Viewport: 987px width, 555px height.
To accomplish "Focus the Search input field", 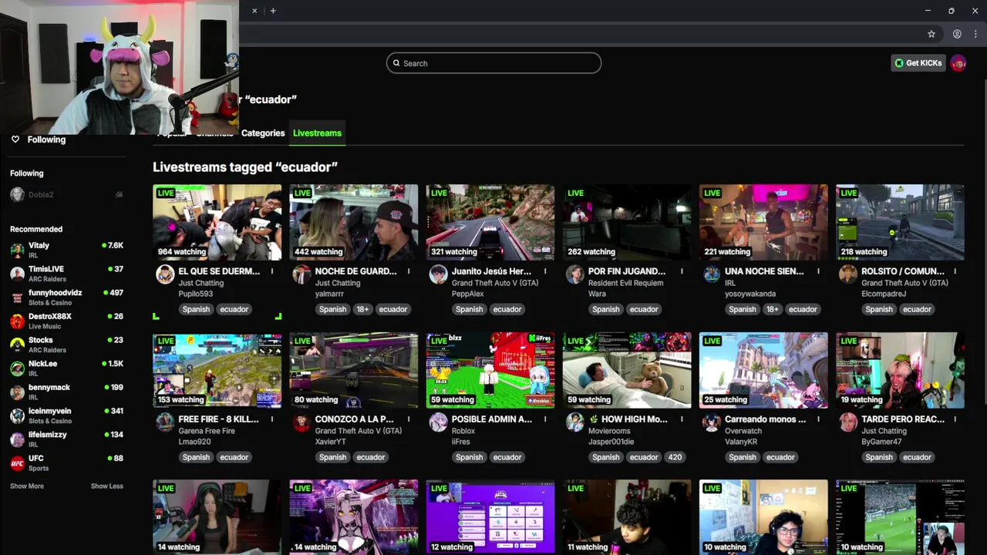I will coord(493,63).
